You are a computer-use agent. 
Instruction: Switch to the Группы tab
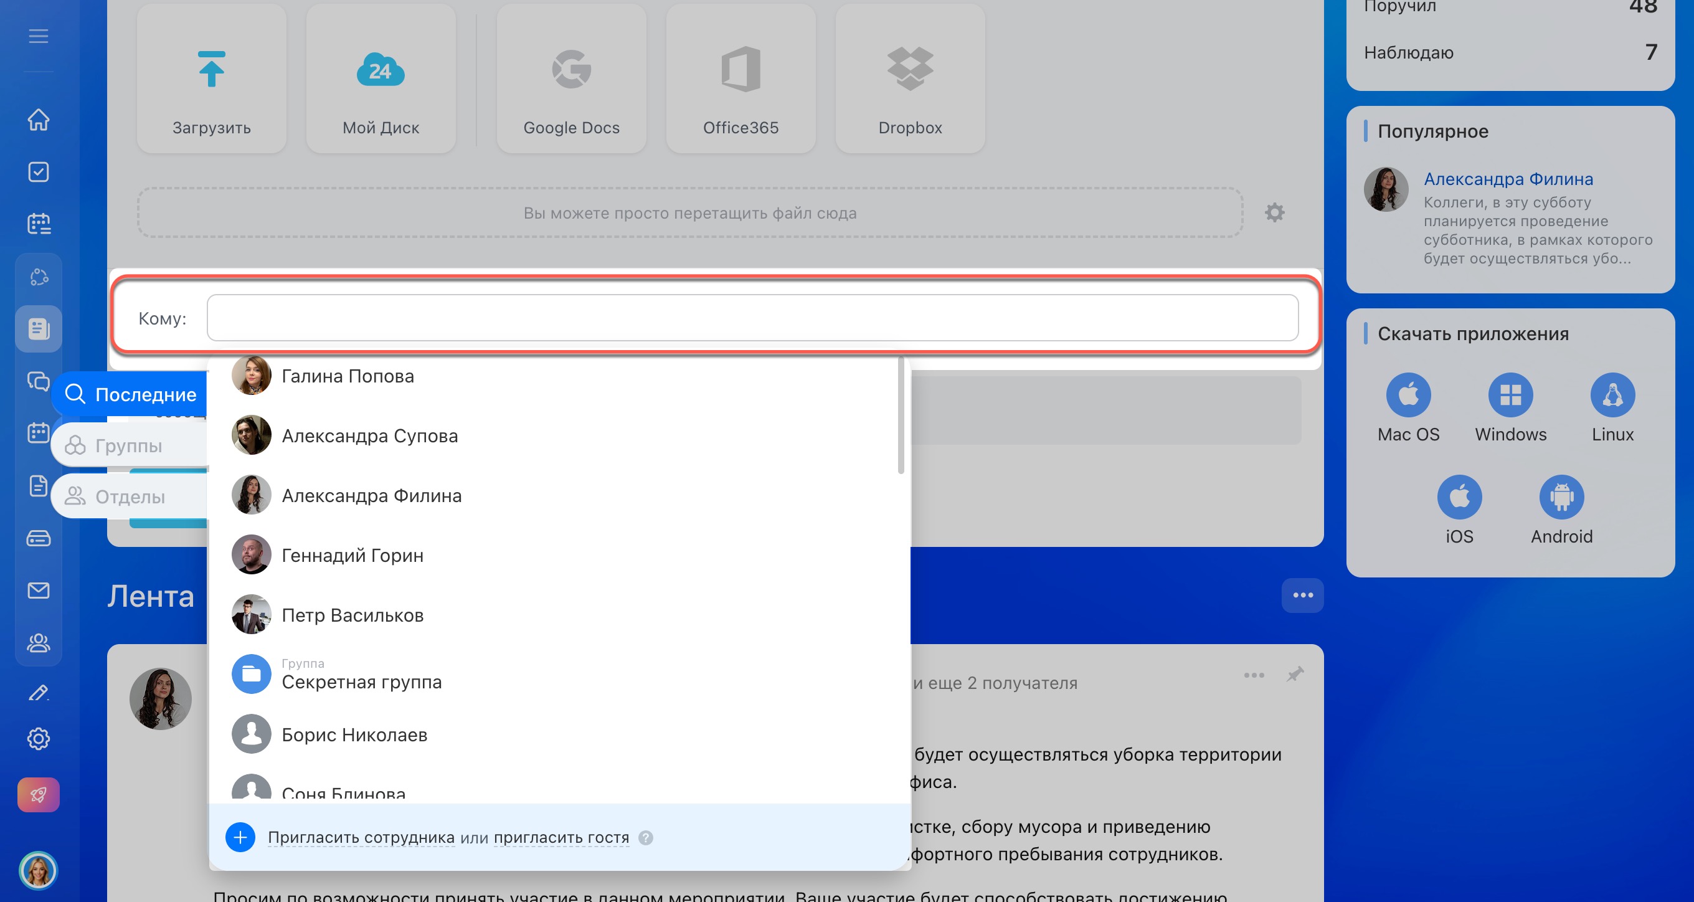[128, 445]
